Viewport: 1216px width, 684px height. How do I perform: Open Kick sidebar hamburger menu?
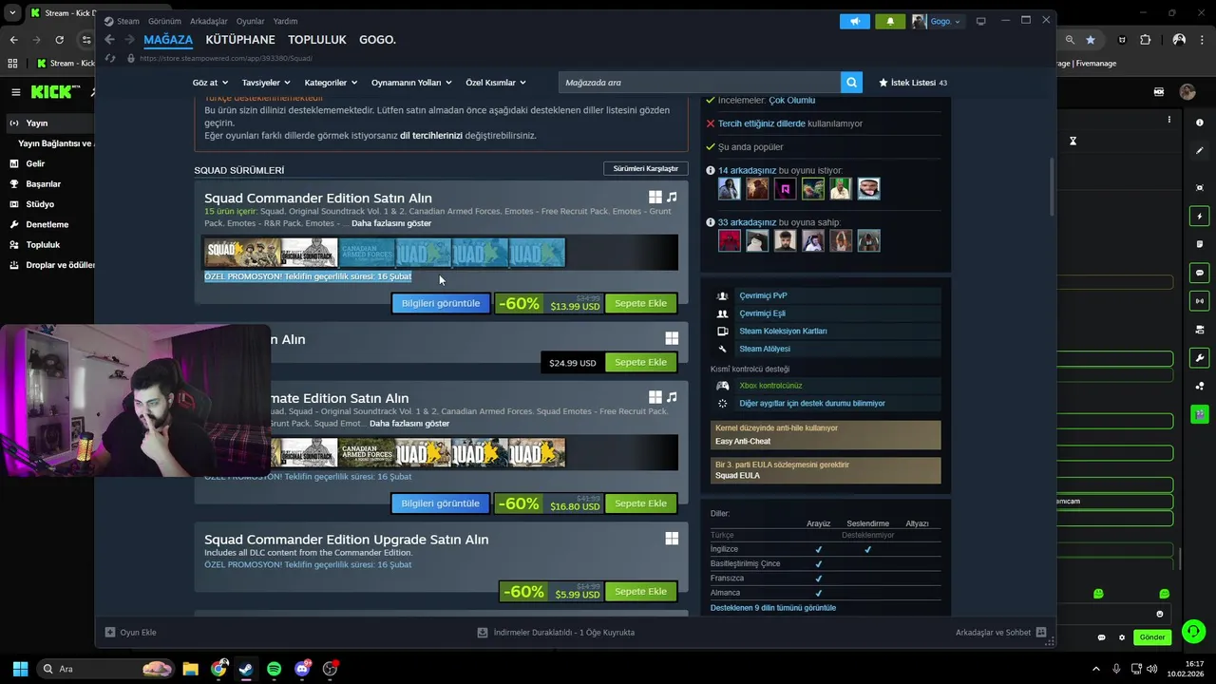16,92
